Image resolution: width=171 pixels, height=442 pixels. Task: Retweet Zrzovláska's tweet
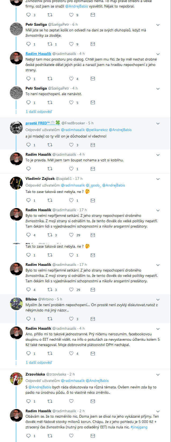50,401
